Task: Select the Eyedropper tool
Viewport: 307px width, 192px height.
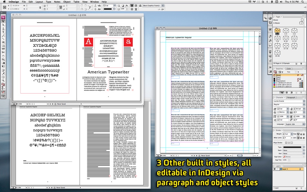Action: pyautogui.click(x=3, y=74)
